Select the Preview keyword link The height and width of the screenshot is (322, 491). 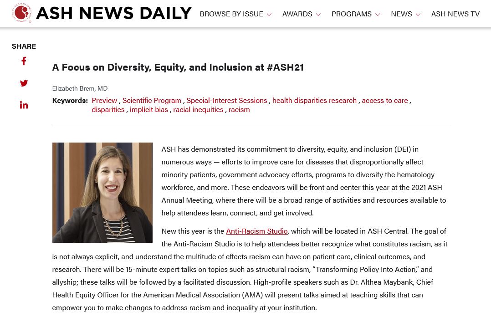point(104,101)
